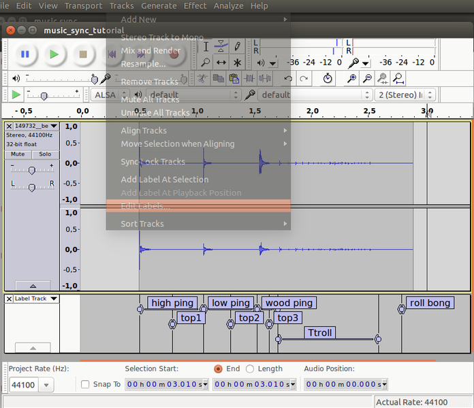
Task: Close the Label Track
Action: [x=9, y=299]
